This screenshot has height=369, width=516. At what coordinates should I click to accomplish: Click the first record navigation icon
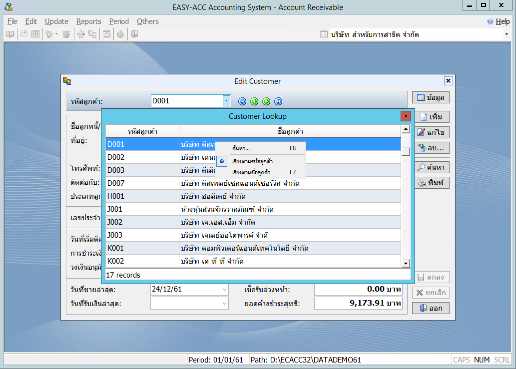point(242,101)
